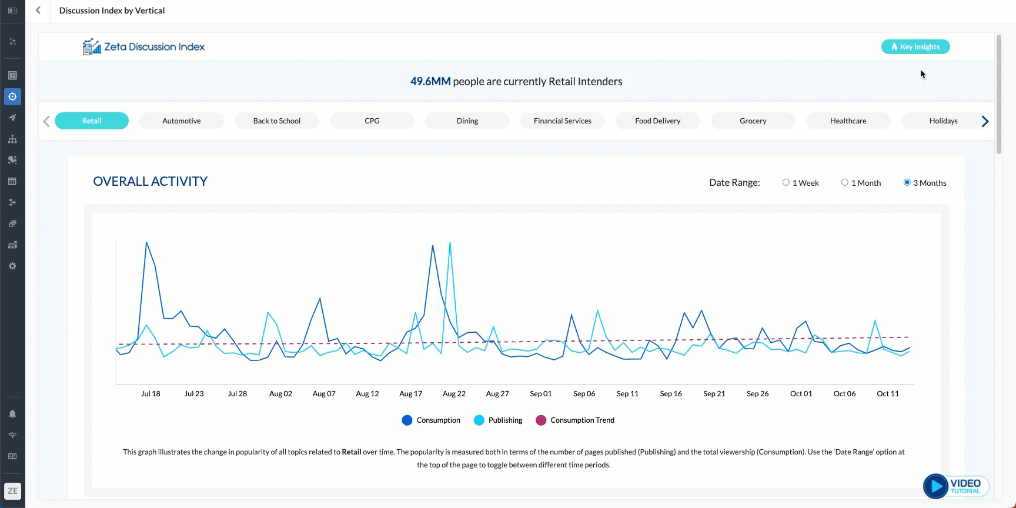The height and width of the screenshot is (508, 1016).
Task: Click the paper plane icon in sidebar
Action: coord(12,118)
